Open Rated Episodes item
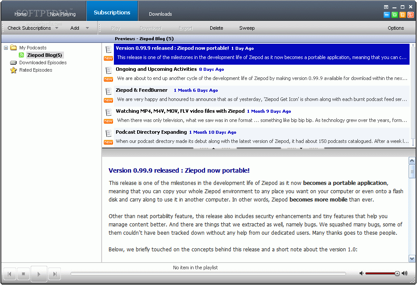The image size is (417, 285). [x=35, y=70]
